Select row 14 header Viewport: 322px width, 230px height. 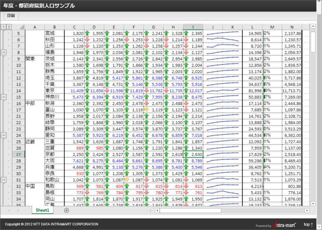(x=19, y=91)
